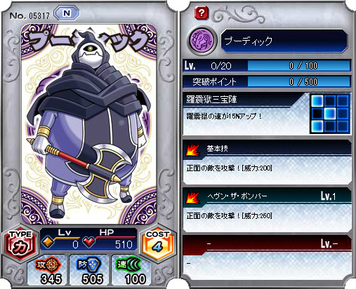Select the lit center formation grid cell
The height and width of the screenshot is (289, 356).
(330, 114)
